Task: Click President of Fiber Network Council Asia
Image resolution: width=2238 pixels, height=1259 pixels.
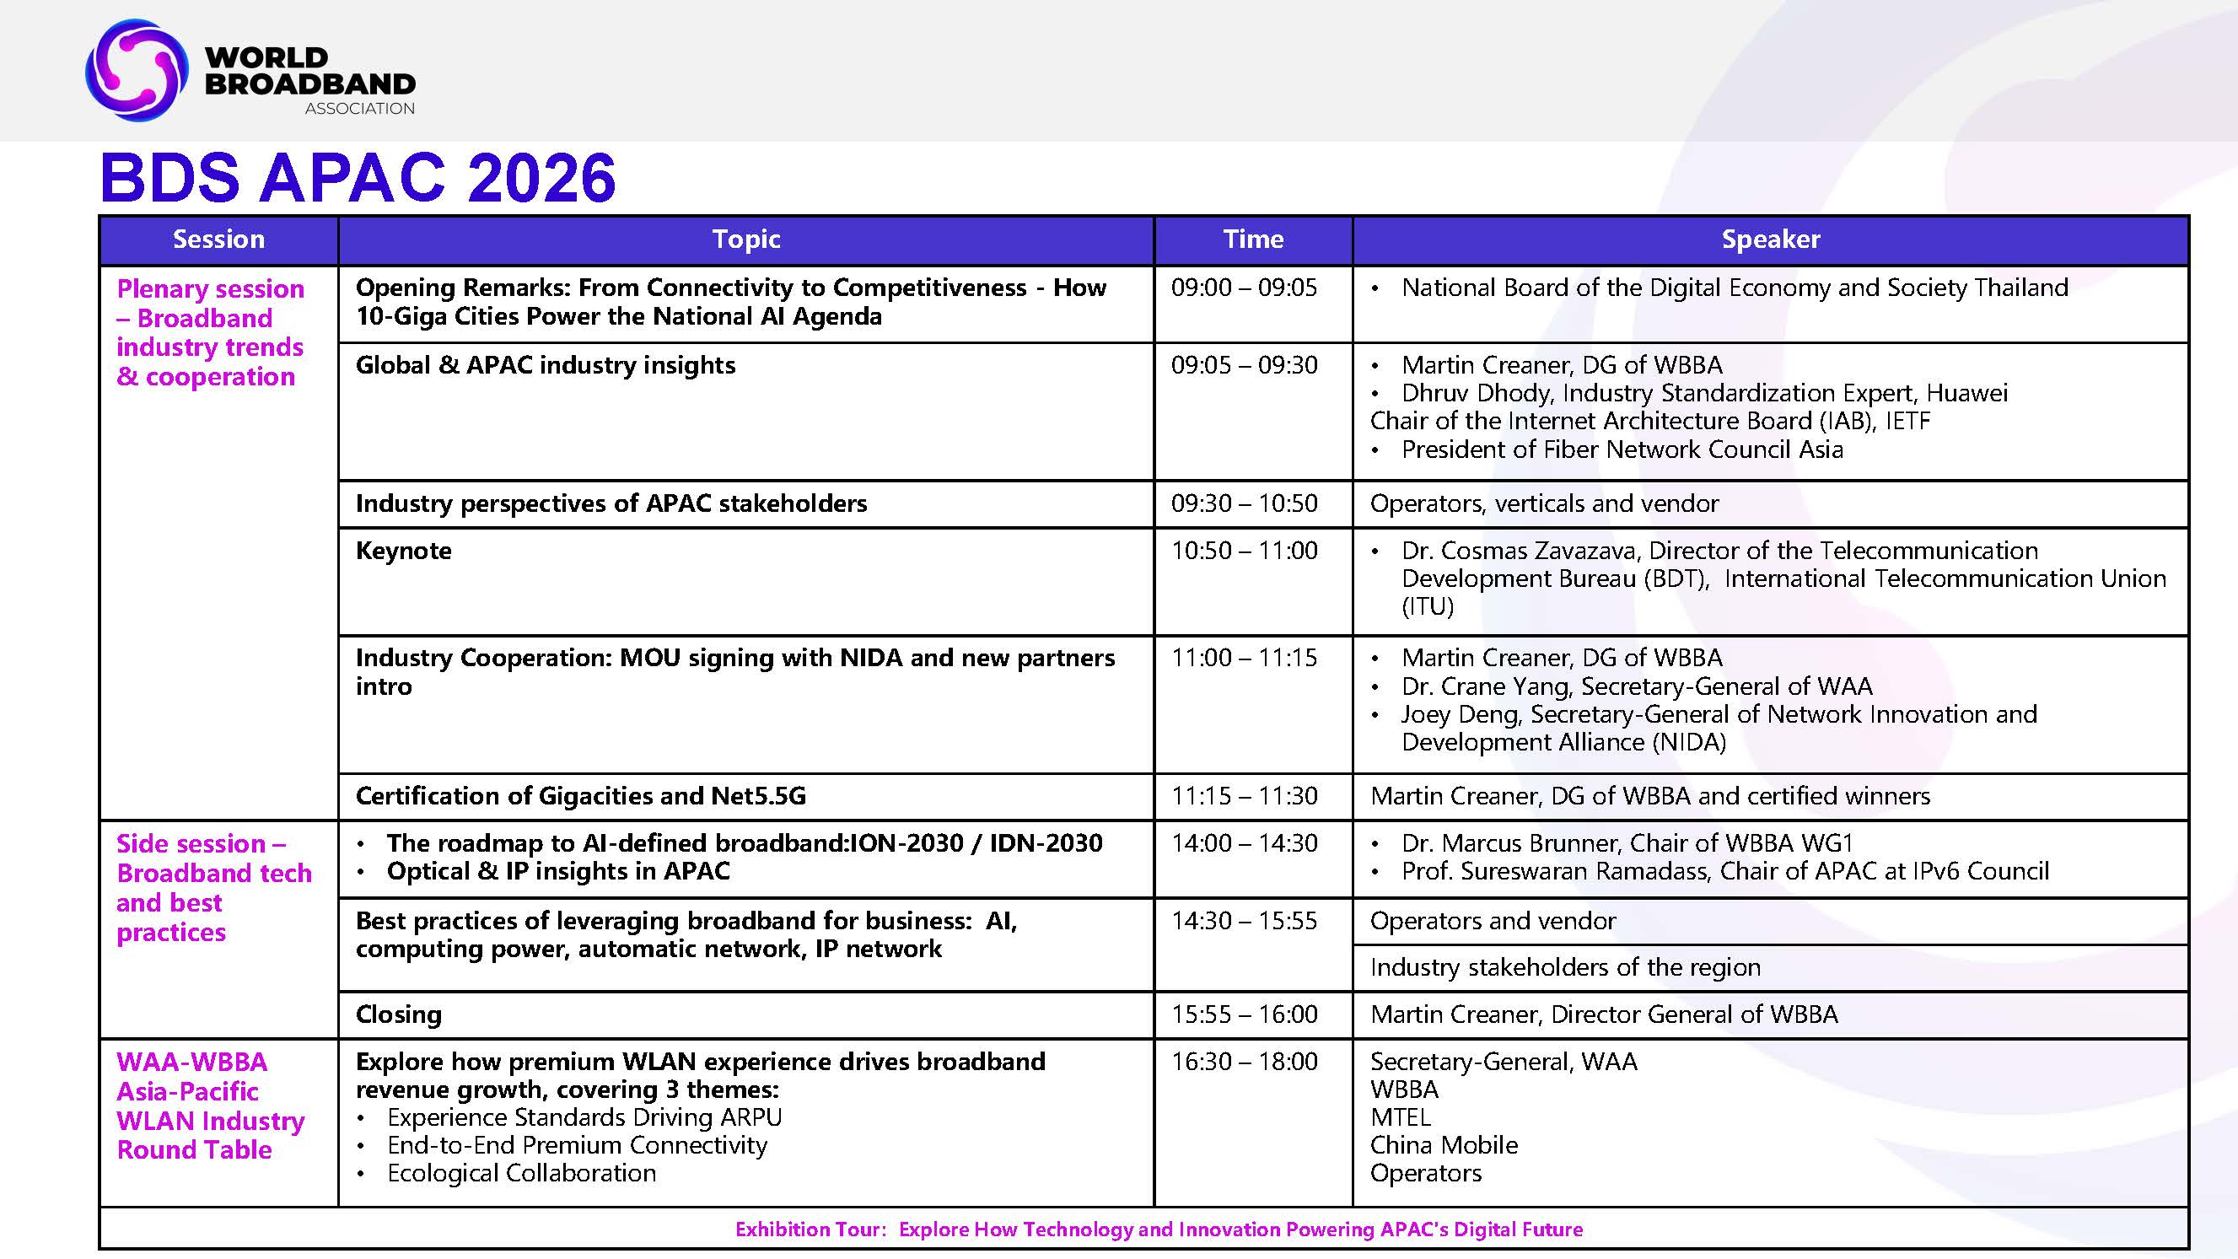Action: coord(1622,449)
